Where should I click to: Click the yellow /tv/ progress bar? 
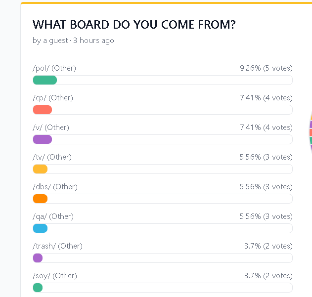[40, 169]
